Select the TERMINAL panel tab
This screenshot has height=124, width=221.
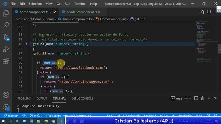pos(59,99)
